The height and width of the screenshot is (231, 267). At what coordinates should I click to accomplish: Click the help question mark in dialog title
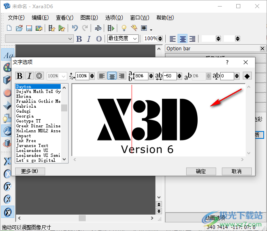(x=227, y=62)
